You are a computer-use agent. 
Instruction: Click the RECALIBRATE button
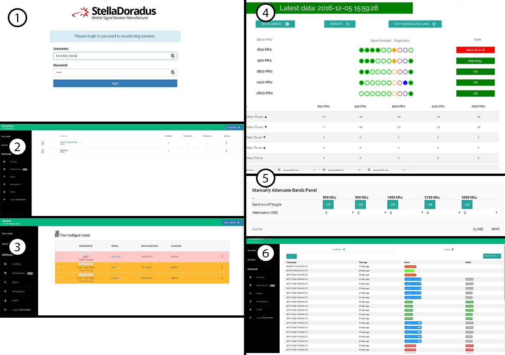pos(275,24)
